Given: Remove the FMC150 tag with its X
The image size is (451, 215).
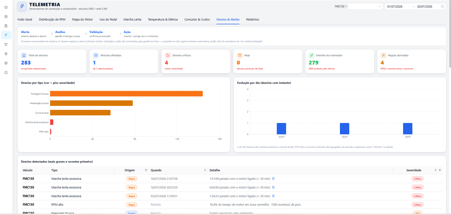Looking at the screenshot, I should (x=346, y=6).
